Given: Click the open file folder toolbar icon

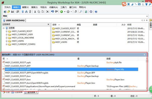Looking at the screenshot, I should coord(9,12).
